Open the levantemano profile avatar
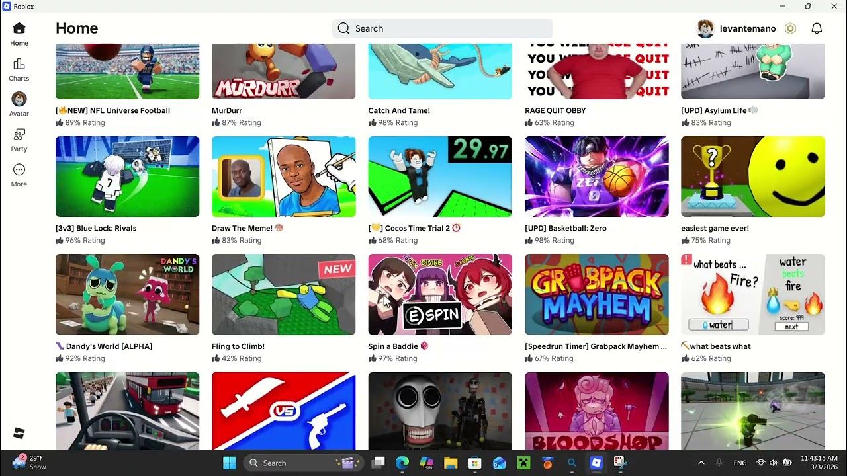Viewport: 847px width, 476px height. tap(706, 28)
